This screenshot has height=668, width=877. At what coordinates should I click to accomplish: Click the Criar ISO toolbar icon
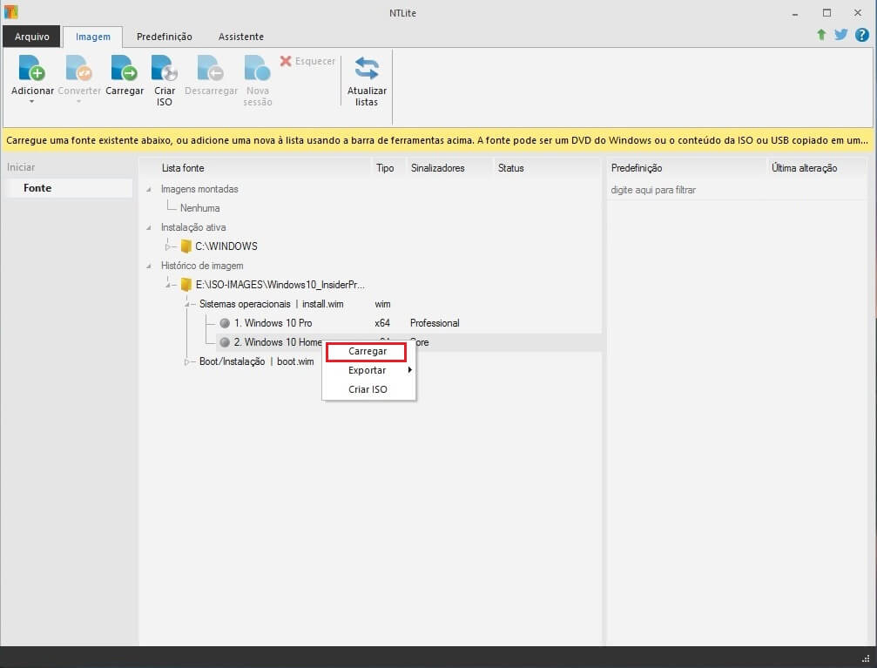pyautogui.click(x=165, y=69)
